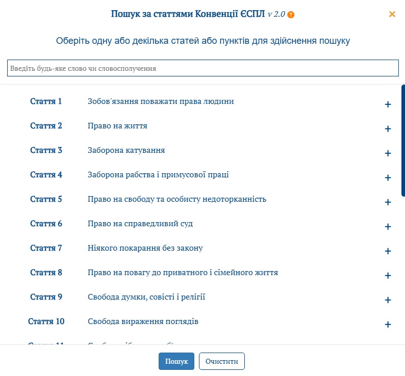This screenshot has height=376, width=405.
Task: Focus the word or phrase search field
Action: pyautogui.click(x=203, y=68)
